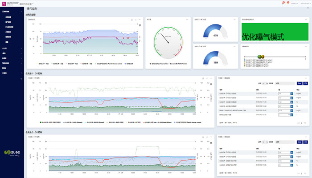
Task: Click CSV export button in Tank 2 table
Action: (x=305, y=142)
